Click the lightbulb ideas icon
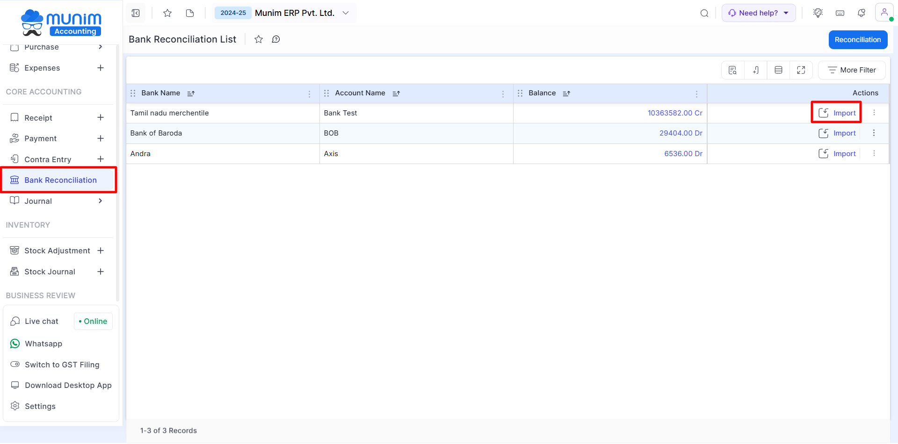Viewport: 898px width, 444px height. [818, 13]
